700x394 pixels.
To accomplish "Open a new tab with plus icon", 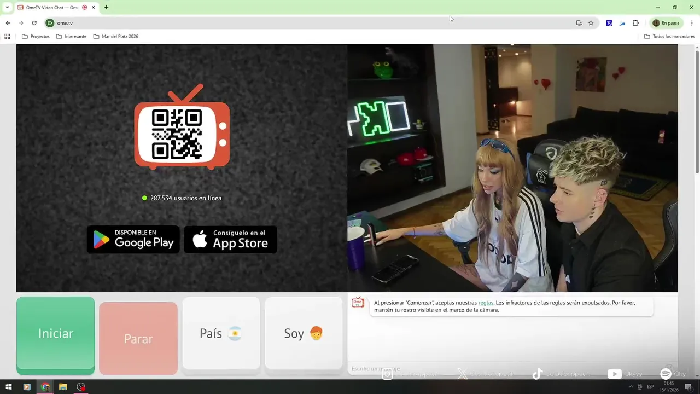I will point(106,8).
